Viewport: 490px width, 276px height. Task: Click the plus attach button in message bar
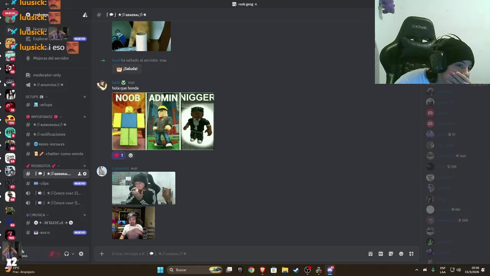click(x=102, y=254)
